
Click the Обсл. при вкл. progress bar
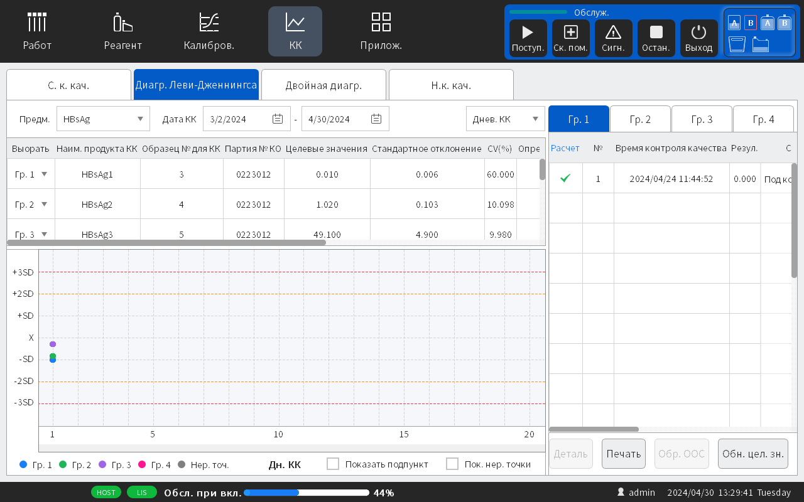(x=307, y=493)
